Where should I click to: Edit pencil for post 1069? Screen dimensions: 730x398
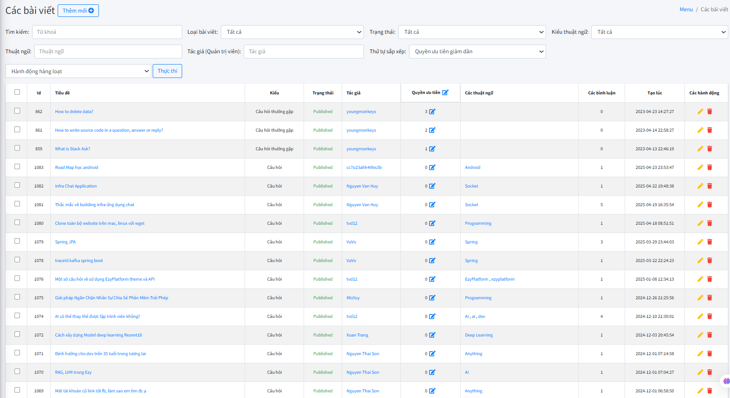(x=700, y=391)
